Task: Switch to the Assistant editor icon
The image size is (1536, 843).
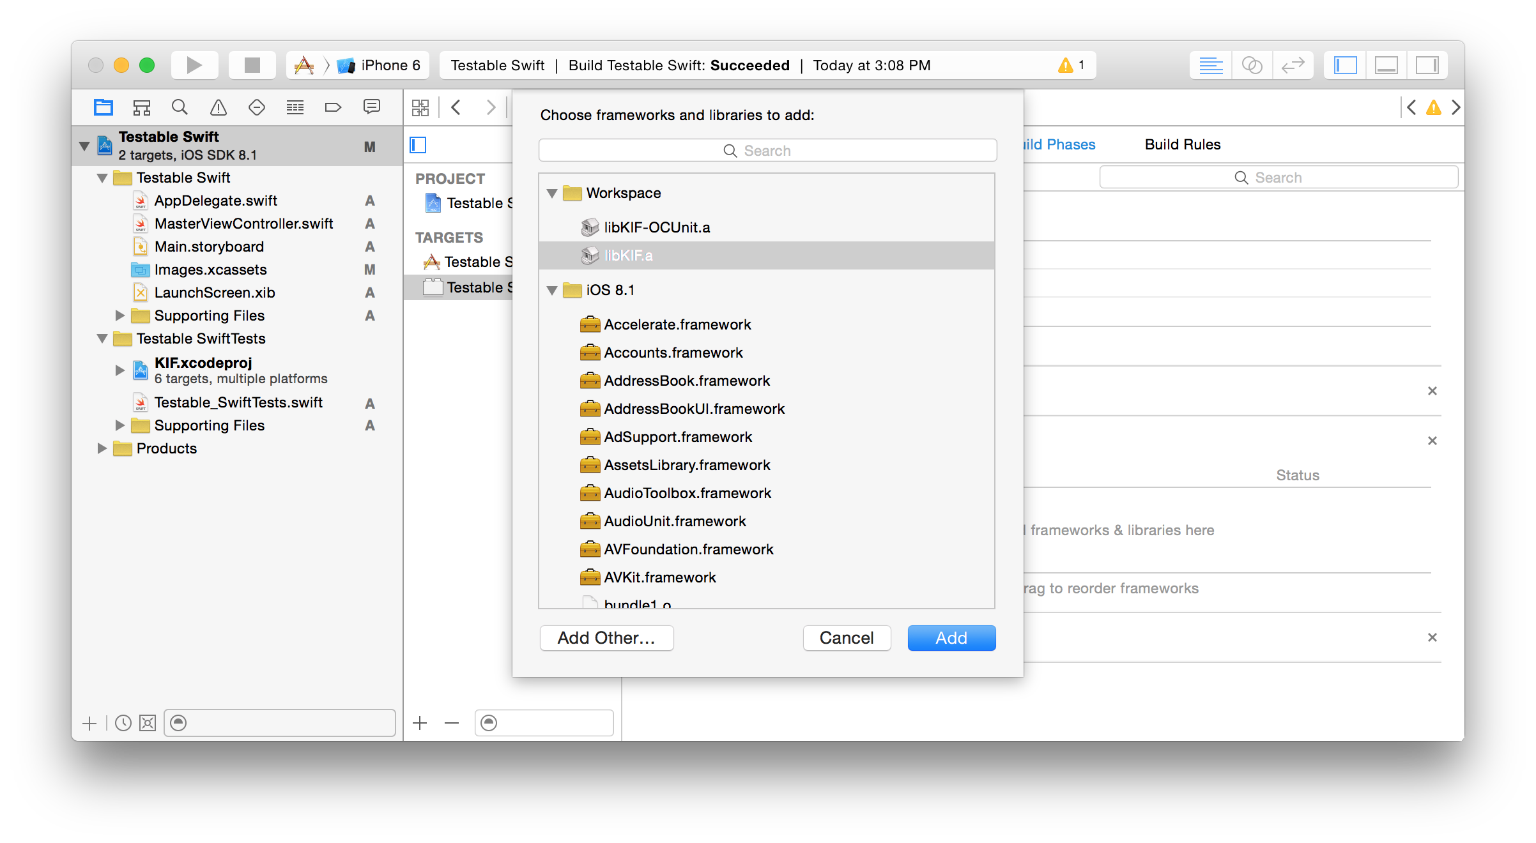Action: point(1252,65)
